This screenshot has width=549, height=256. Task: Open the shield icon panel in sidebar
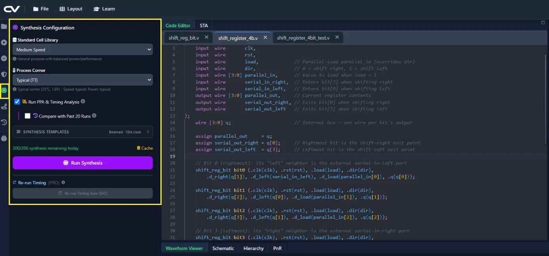point(4,74)
